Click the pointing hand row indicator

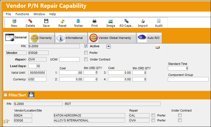[x=6, y=121]
